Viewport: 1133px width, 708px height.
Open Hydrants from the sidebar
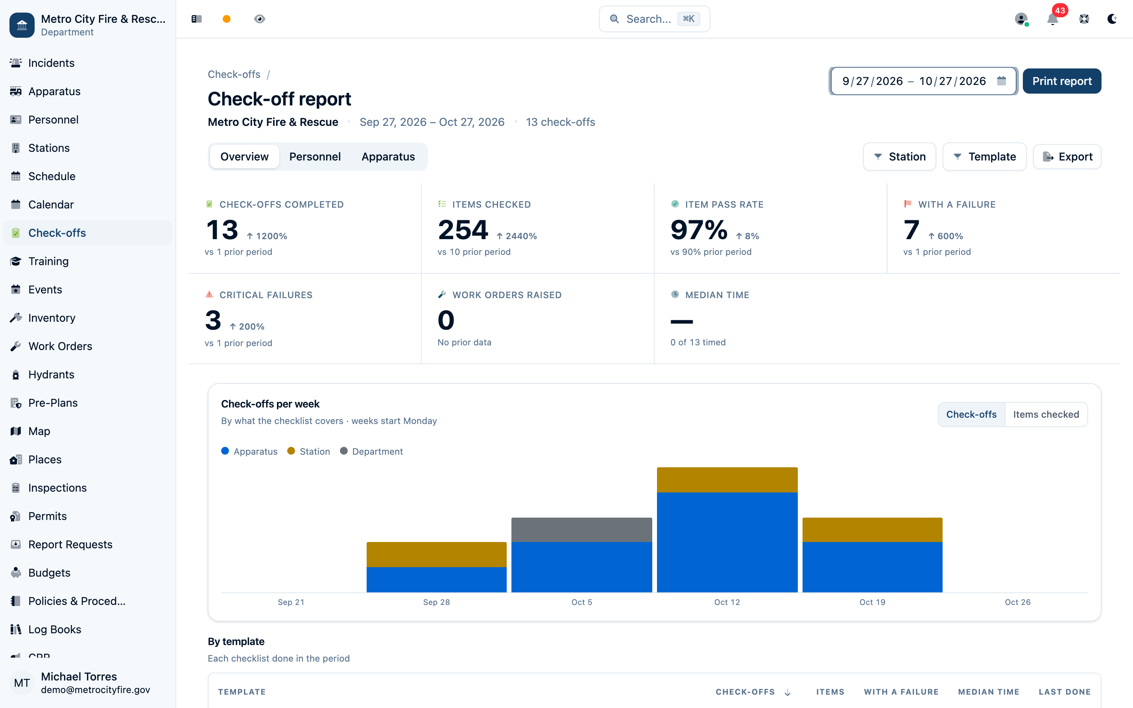[x=88, y=374]
